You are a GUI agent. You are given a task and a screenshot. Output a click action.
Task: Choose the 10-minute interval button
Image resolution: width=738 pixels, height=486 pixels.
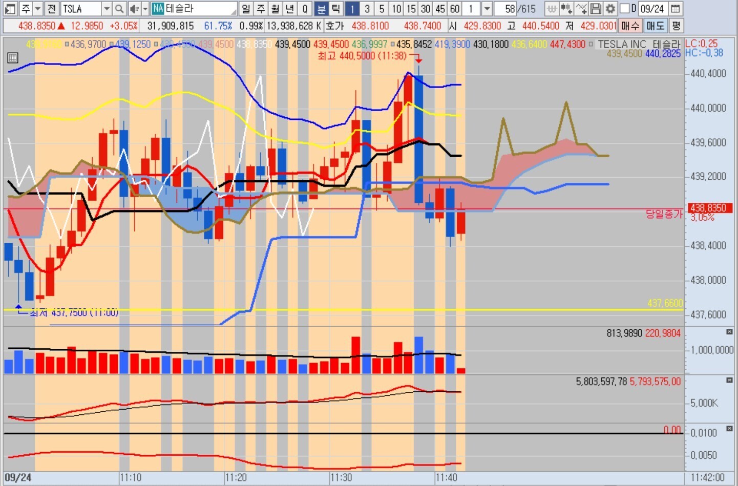click(396, 9)
